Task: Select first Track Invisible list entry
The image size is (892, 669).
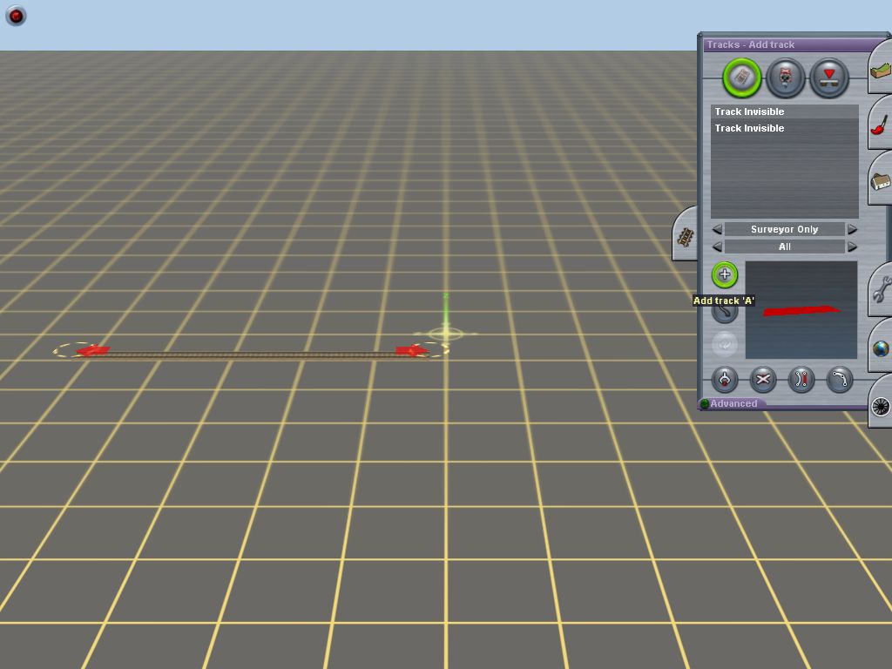Action: pos(784,111)
